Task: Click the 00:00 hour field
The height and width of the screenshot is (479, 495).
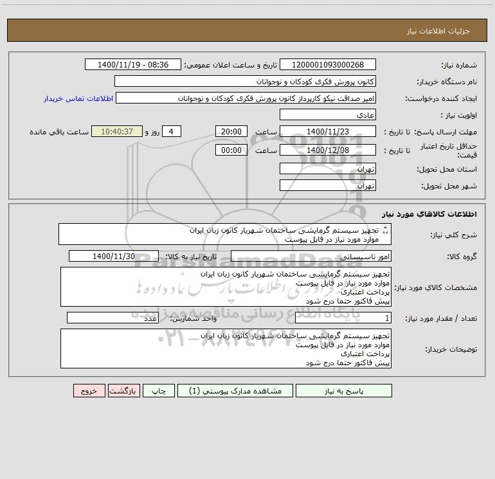Action: coord(231,150)
